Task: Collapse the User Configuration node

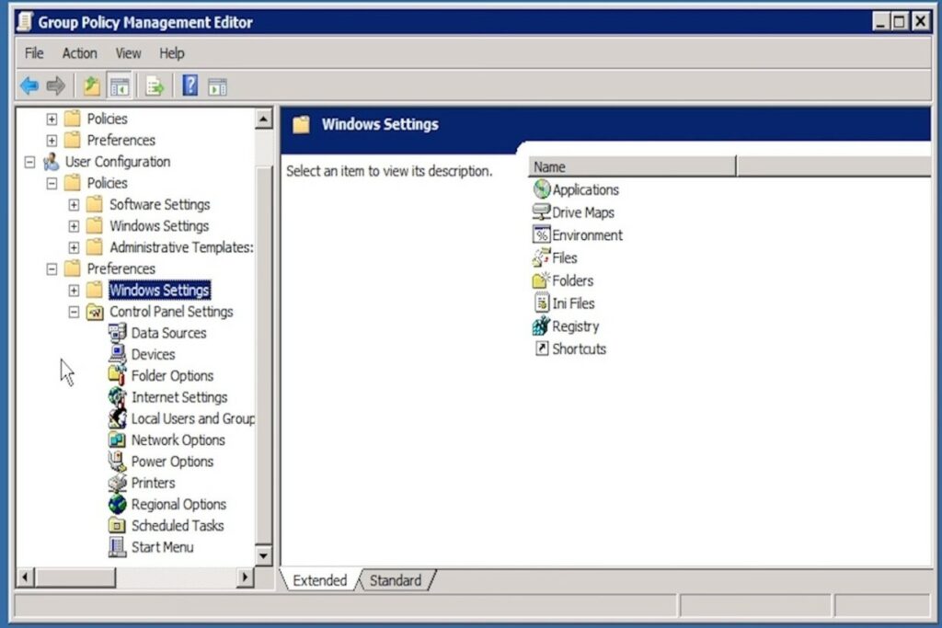Action: [29, 163]
